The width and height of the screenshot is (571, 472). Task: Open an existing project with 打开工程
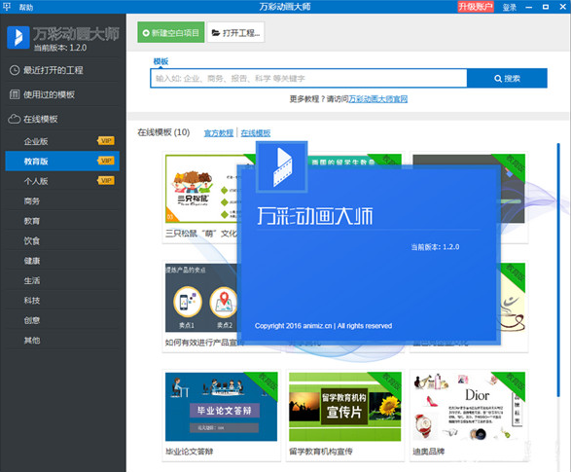point(235,32)
